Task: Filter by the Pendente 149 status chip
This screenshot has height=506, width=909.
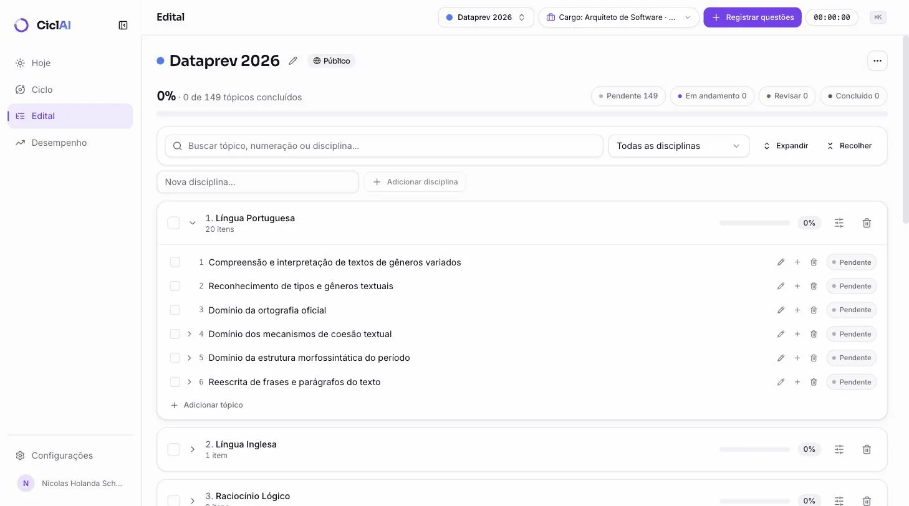Action: [x=628, y=96]
